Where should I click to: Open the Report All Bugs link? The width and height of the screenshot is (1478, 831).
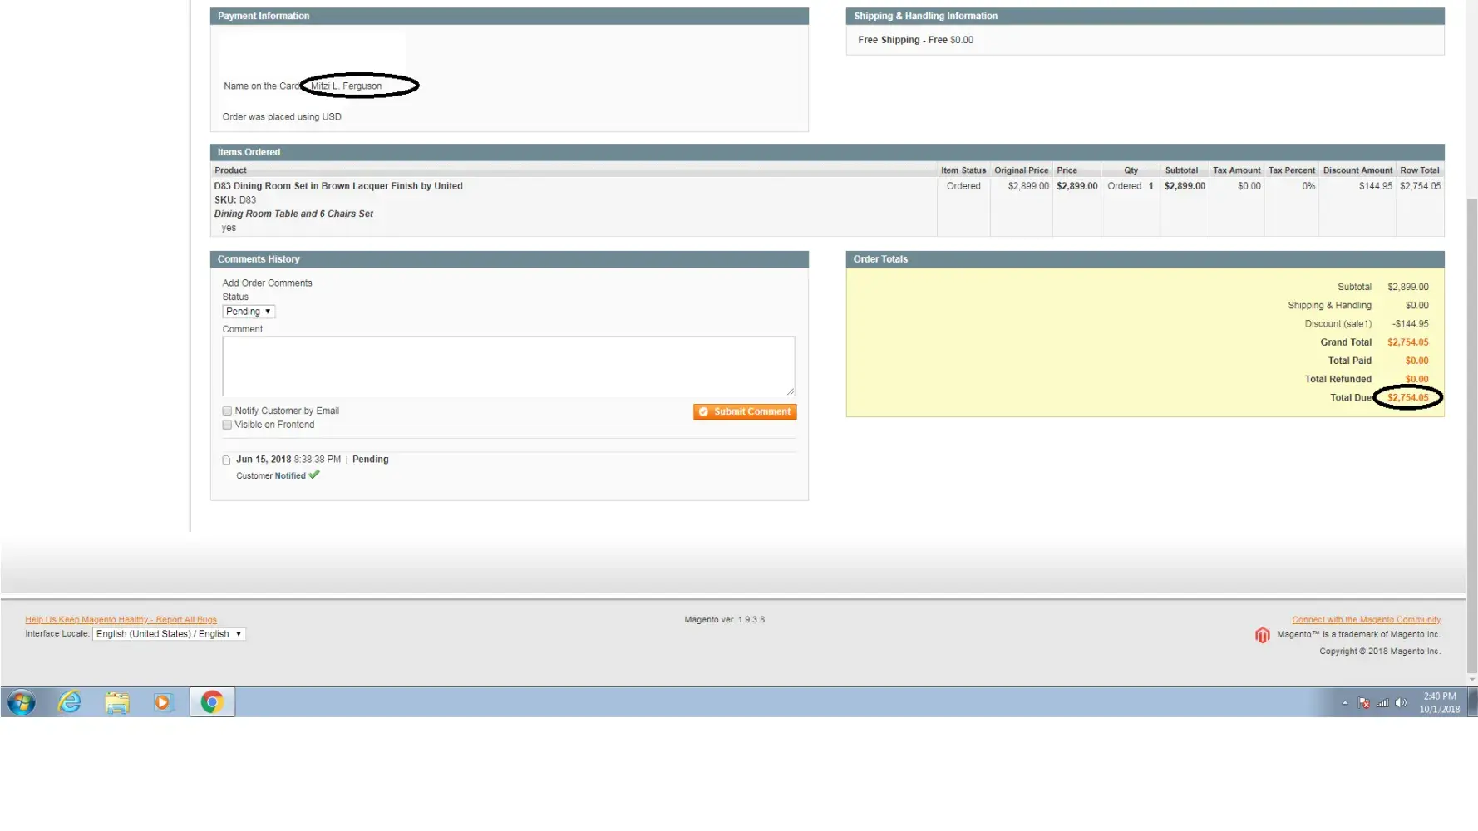(121, 620)
